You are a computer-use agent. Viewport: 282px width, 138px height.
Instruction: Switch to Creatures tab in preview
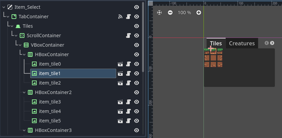click(x=242, y=43)
